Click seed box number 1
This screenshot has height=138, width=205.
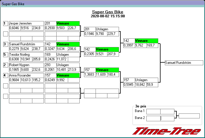5,23
